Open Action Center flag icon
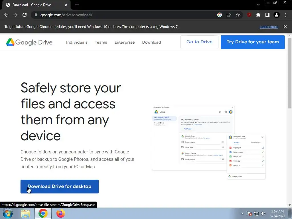Image resolution: width=292 pixels, height=219 pixels. pyautogui.click(x=250, y=214)
